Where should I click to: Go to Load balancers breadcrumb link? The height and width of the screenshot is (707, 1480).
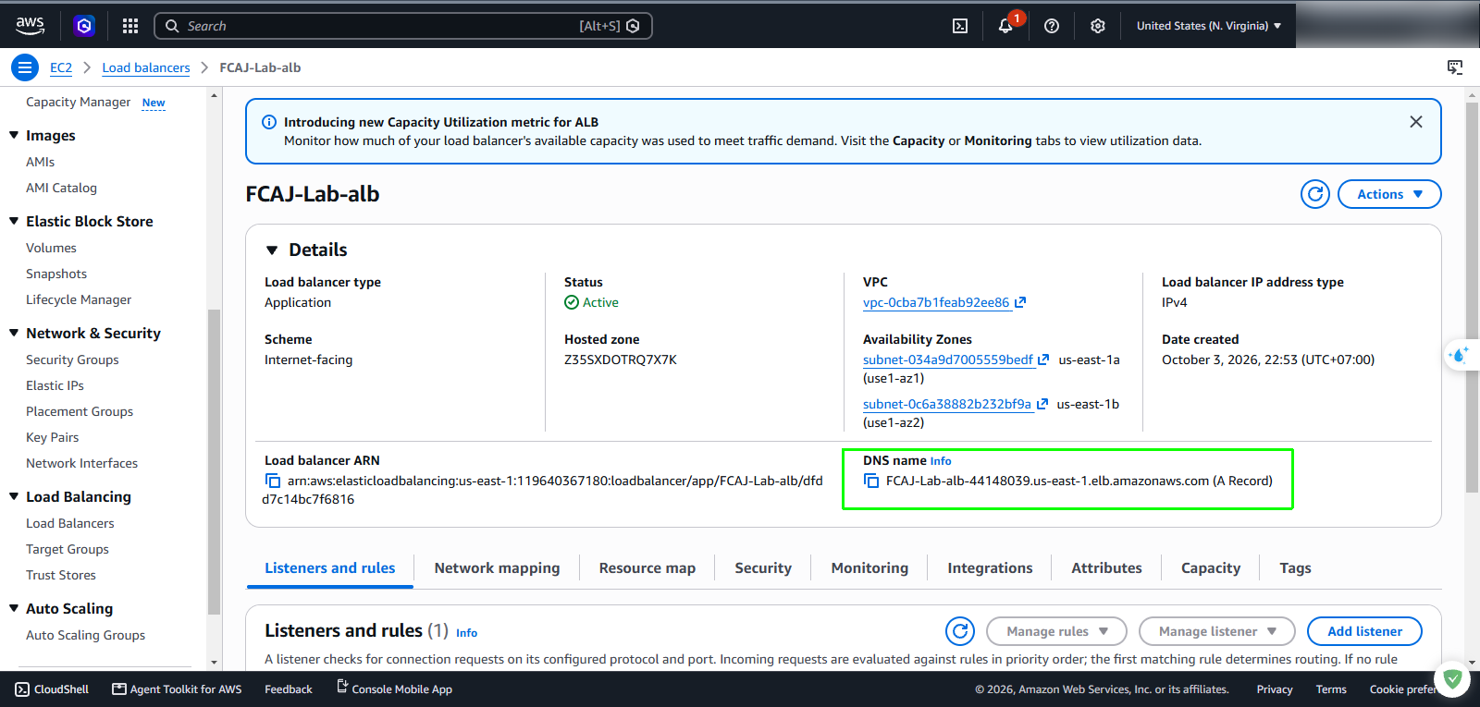(x=146, y=67)
